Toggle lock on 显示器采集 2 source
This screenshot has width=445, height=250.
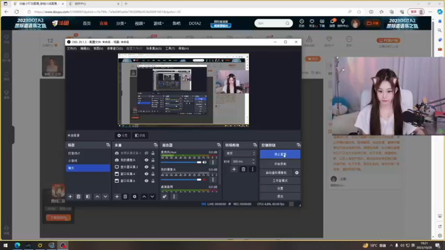[153, 167]
